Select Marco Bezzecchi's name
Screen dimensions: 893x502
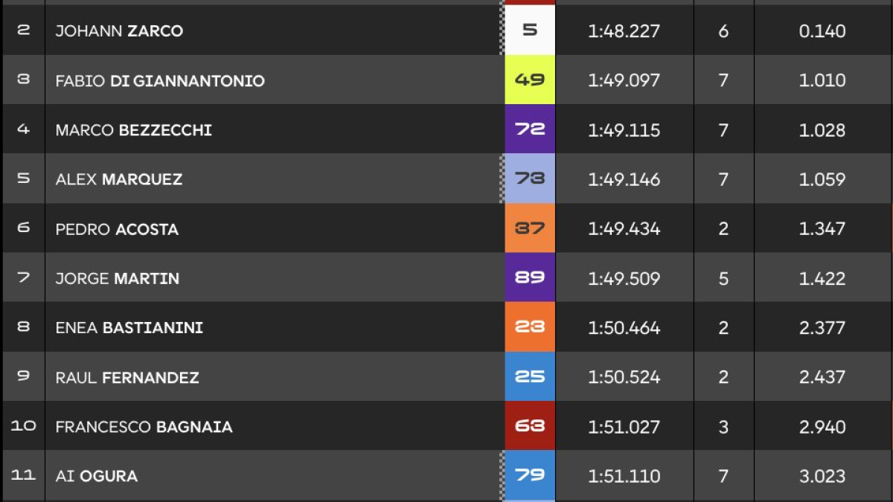[x=134, y=130]
